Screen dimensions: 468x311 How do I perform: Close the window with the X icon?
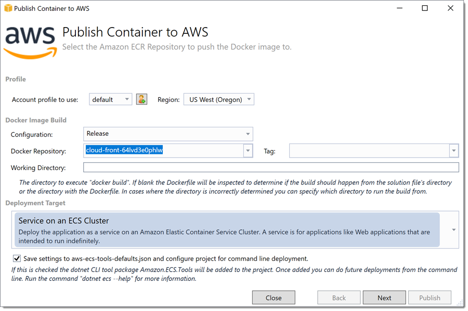click(x=450, y=8)
